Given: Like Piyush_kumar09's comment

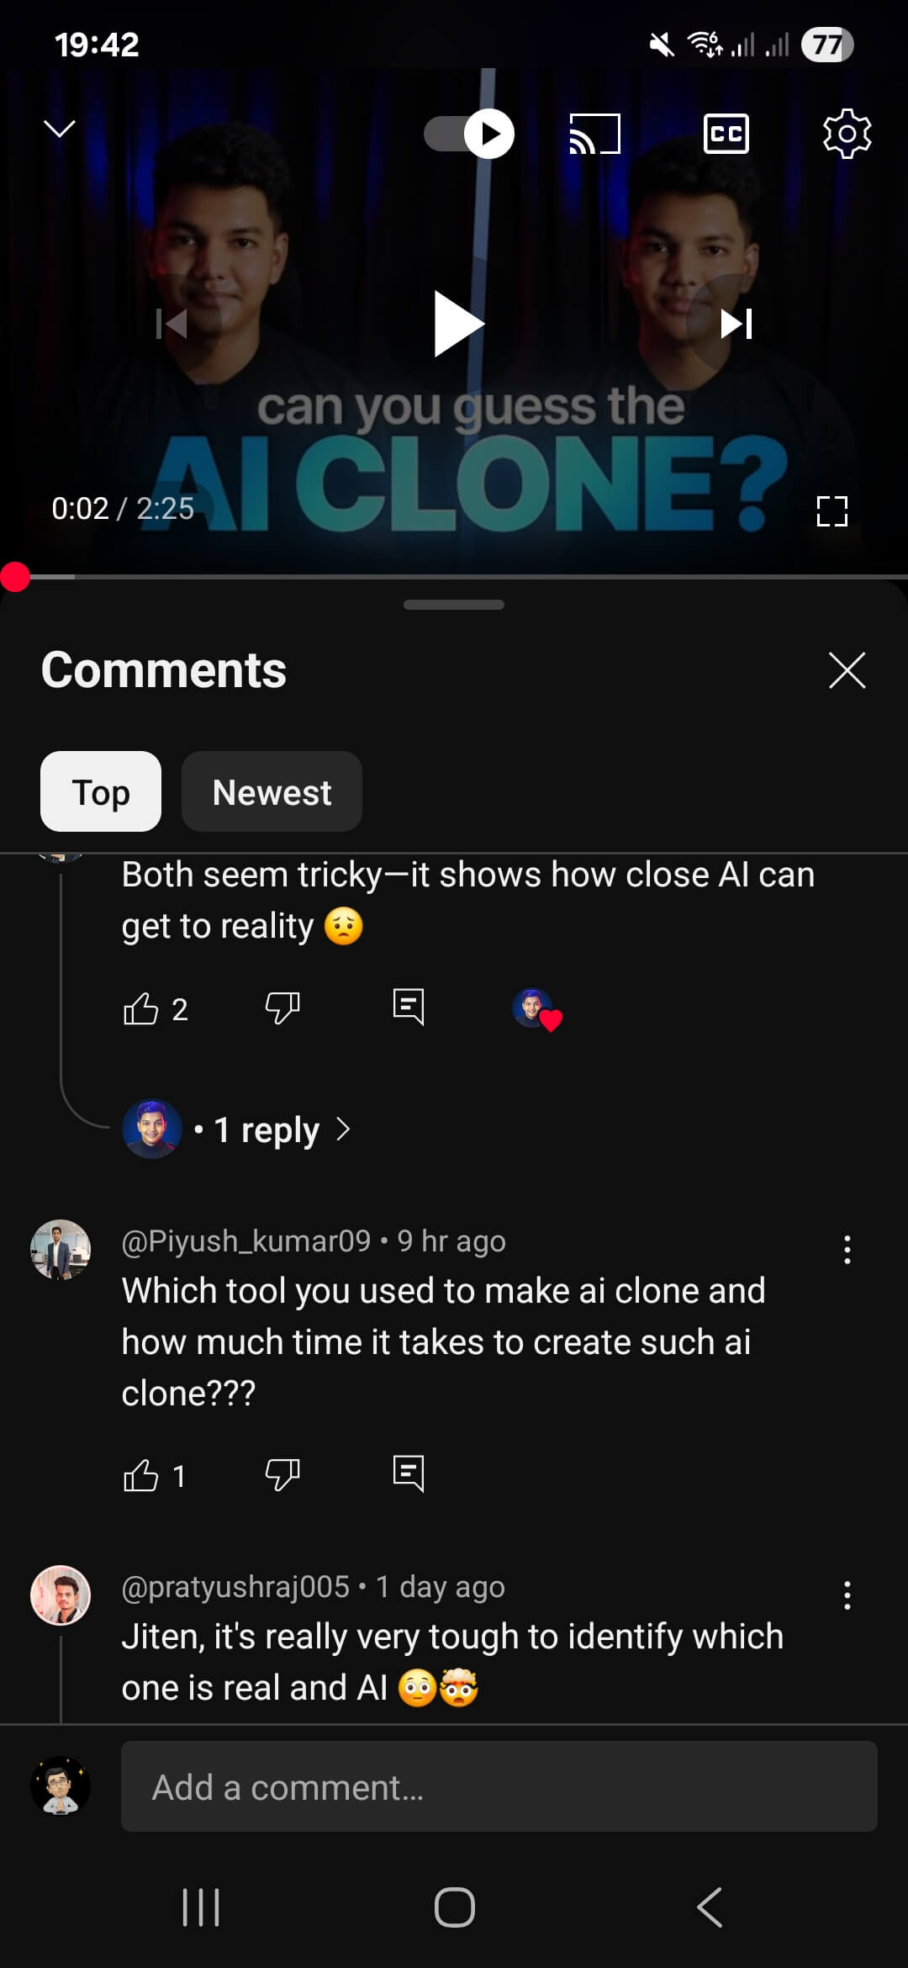Looking at the screenshot, I should [141, 1474].
